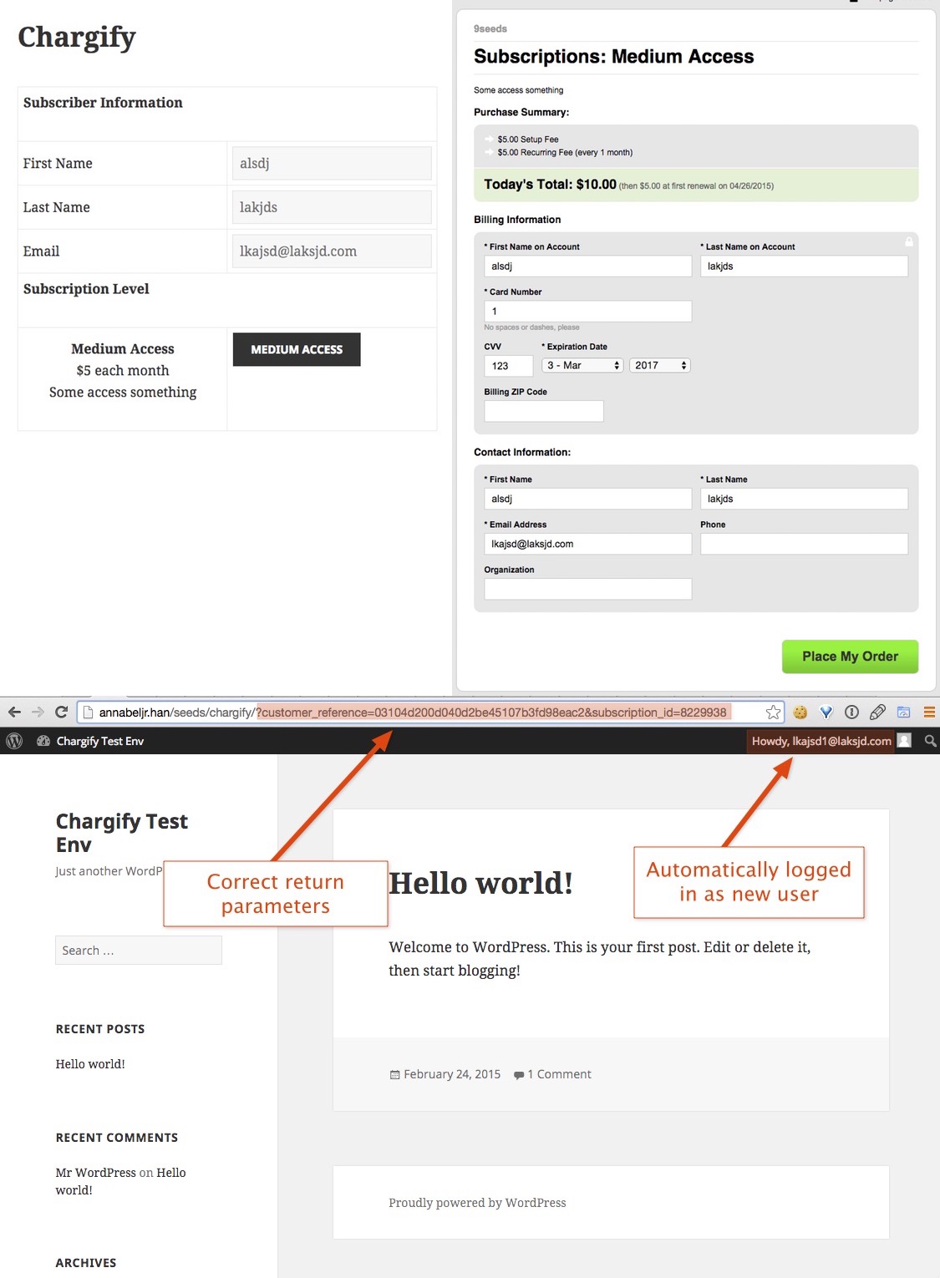Click the dashboard gauge icon beside Chargify Test Env
940x1278 pixels.
pyautogui.click(x=43, y=741)
